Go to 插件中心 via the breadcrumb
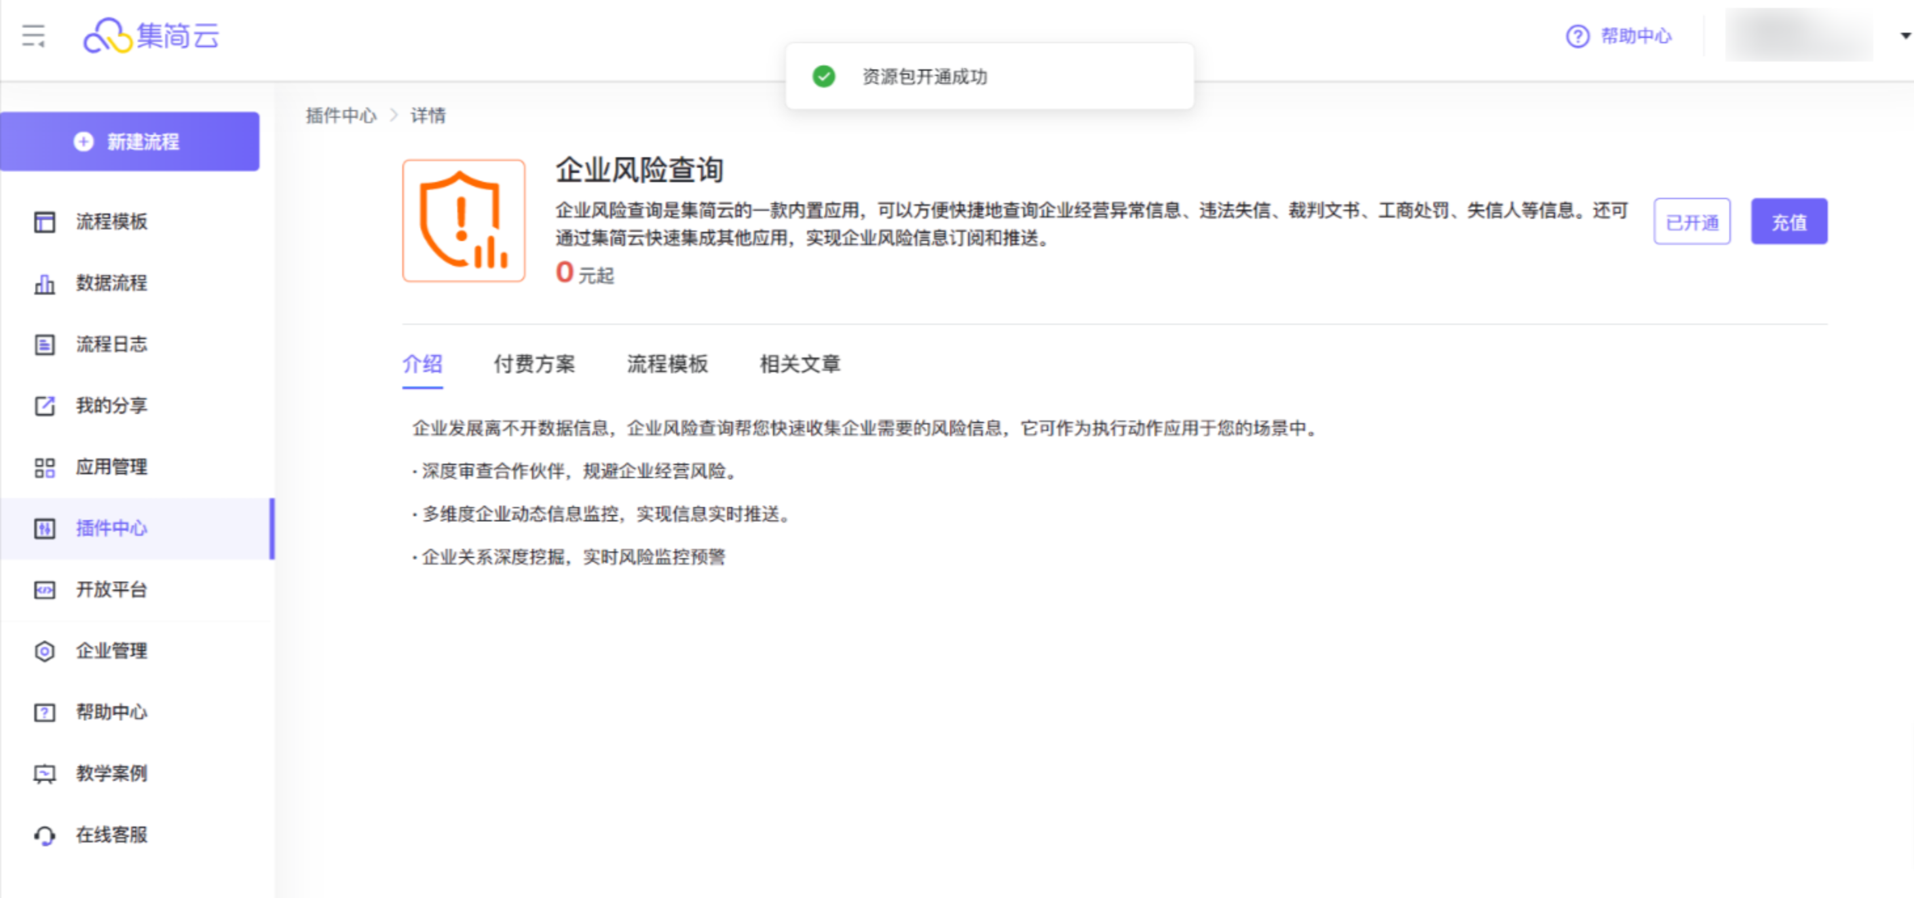 (341, 116)
